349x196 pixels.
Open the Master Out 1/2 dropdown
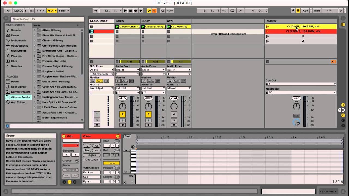tap(301, 93)
